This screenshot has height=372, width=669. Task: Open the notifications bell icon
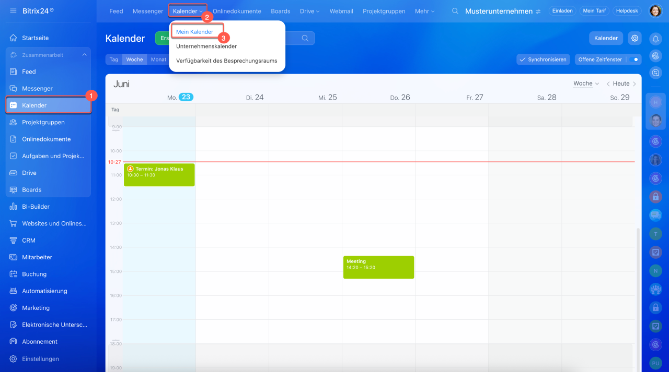point(655,39)
